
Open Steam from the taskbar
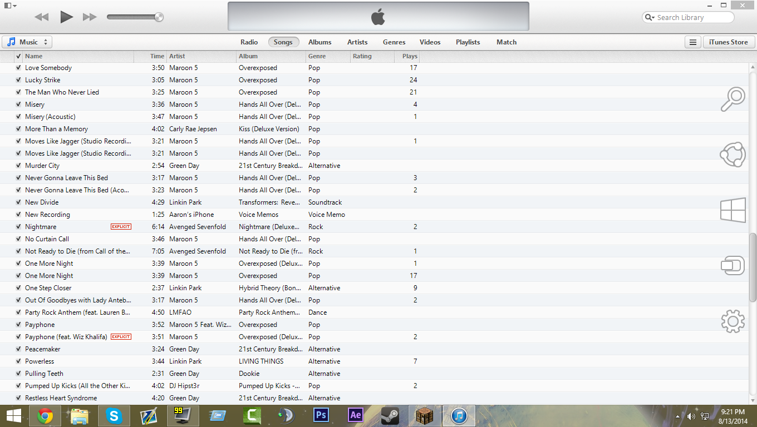pos(390,416)
